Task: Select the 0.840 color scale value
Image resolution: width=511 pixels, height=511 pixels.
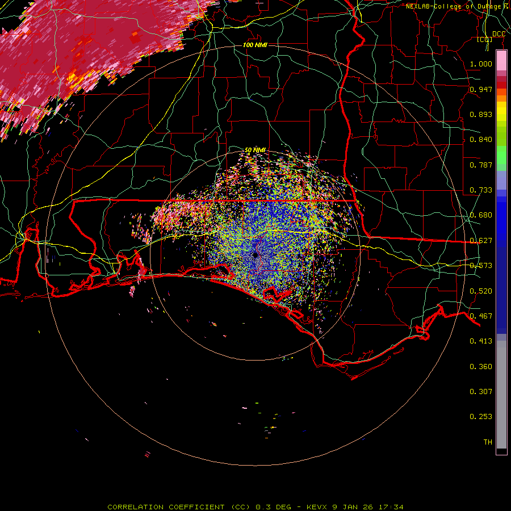Action: [x=481, y=140]
